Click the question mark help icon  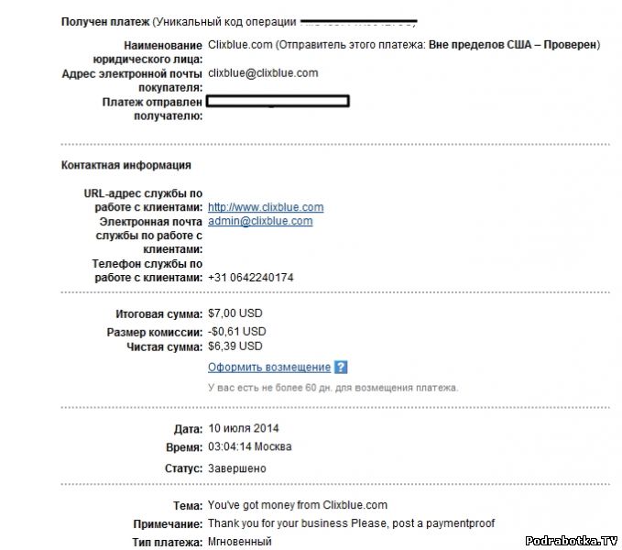point(341,368)
